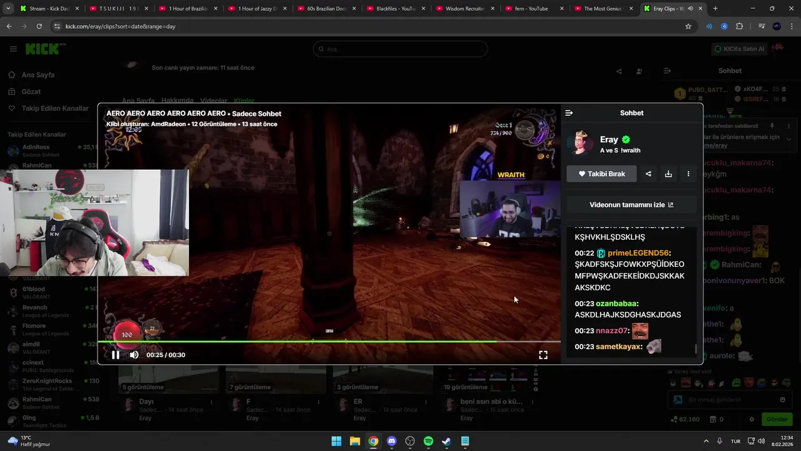Viewport: 801px width, 451px height.
Task: Open Videonun tamamını izle link
Action: tap(631, 205)
